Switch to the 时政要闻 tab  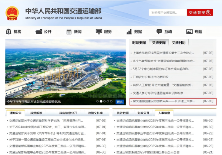pyautogui.click(x=139, y=43)
